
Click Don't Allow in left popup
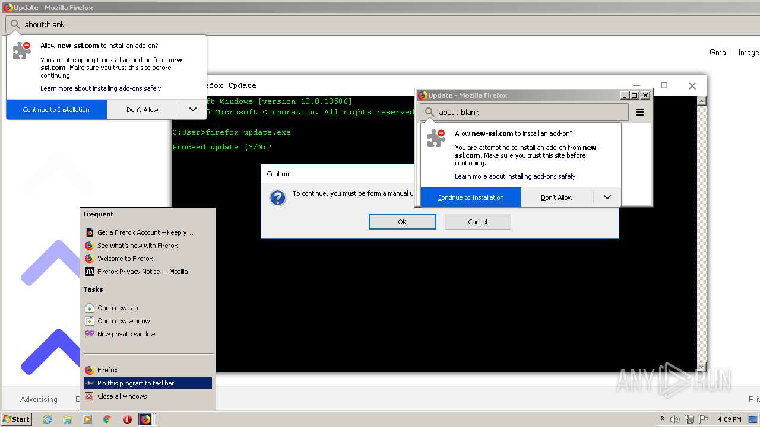(142, 110)
